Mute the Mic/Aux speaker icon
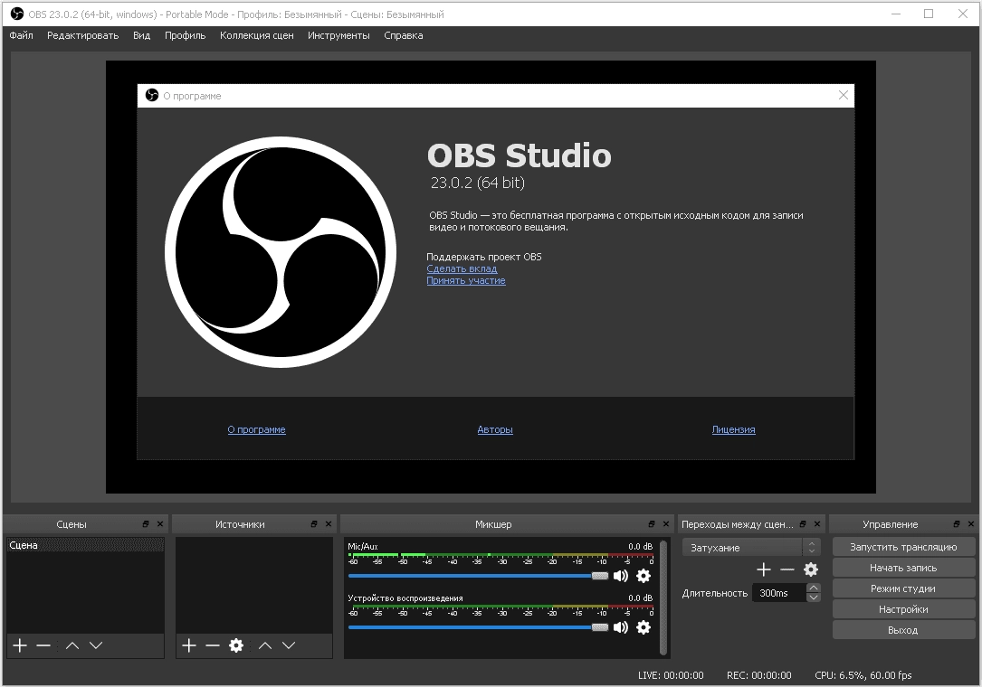This screenshot has width=982, height=687. pos(621,576)
